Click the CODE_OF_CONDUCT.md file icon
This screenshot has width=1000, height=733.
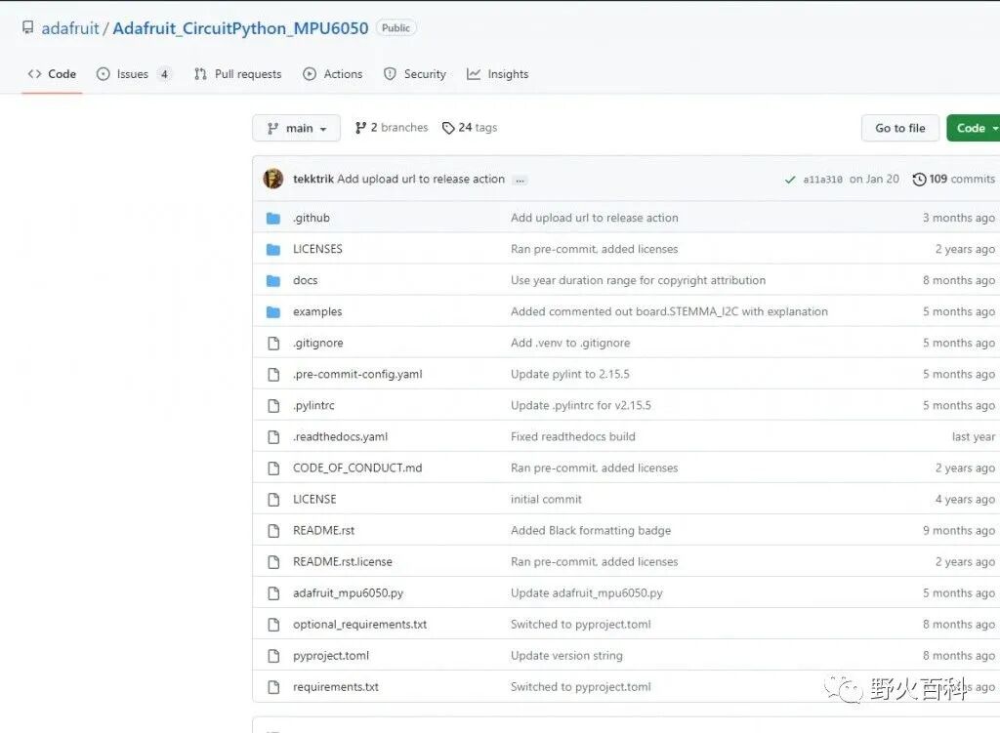coord(273,468)
